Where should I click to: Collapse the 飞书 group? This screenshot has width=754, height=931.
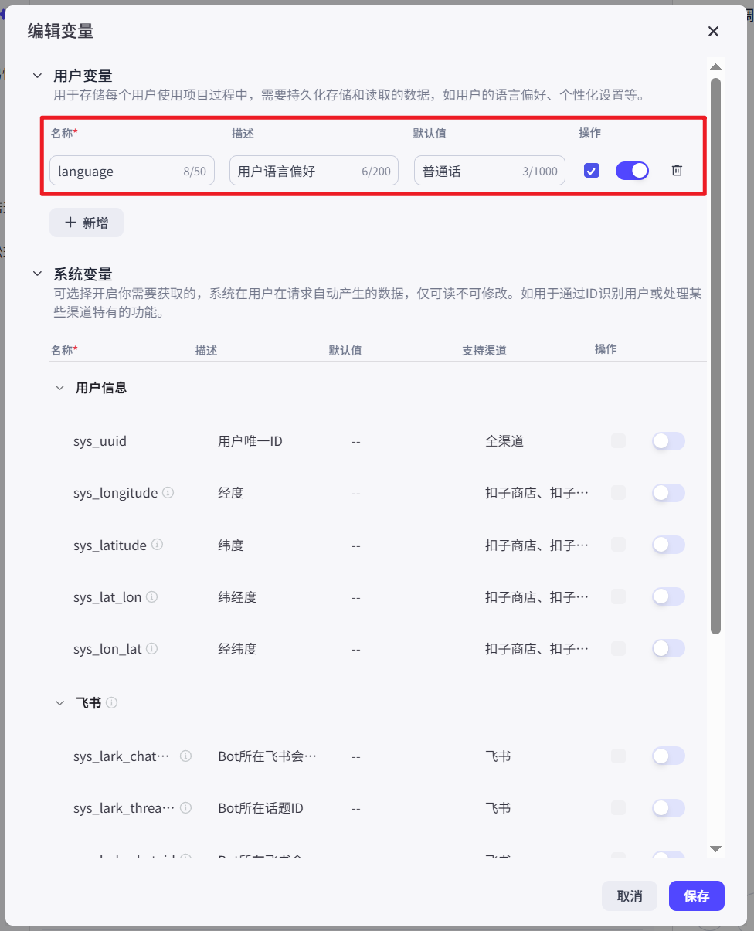(x=60, y=702)
